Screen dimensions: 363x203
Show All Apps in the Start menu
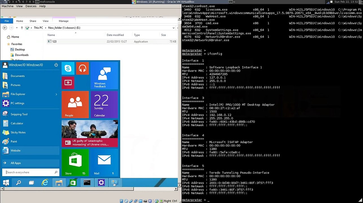[30, 163]
